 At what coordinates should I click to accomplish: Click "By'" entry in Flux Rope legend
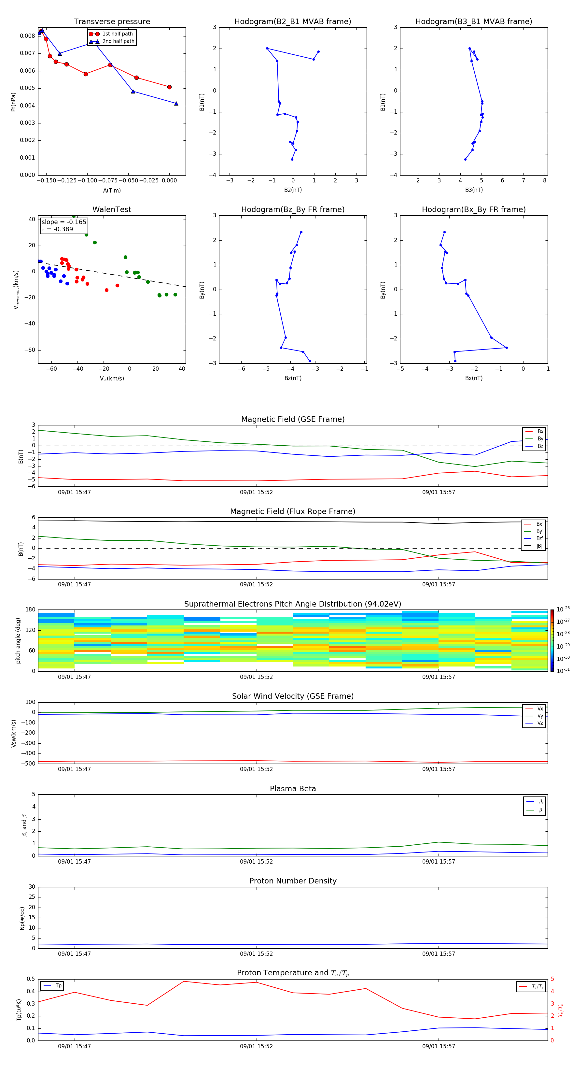[x=534, y=531]
